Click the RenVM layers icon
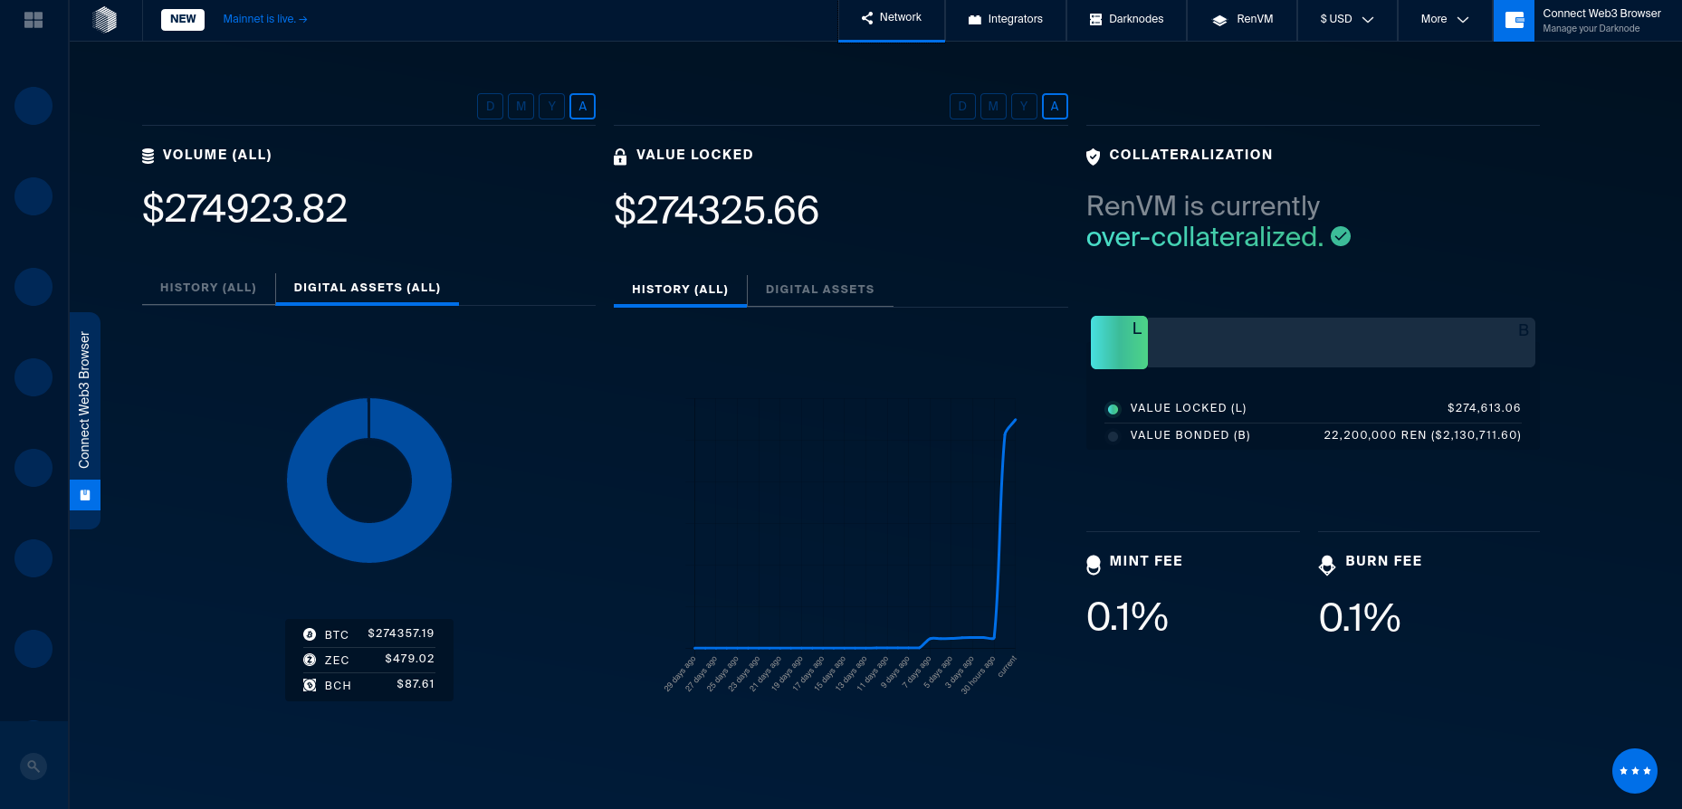 [x=1219, y=20]
